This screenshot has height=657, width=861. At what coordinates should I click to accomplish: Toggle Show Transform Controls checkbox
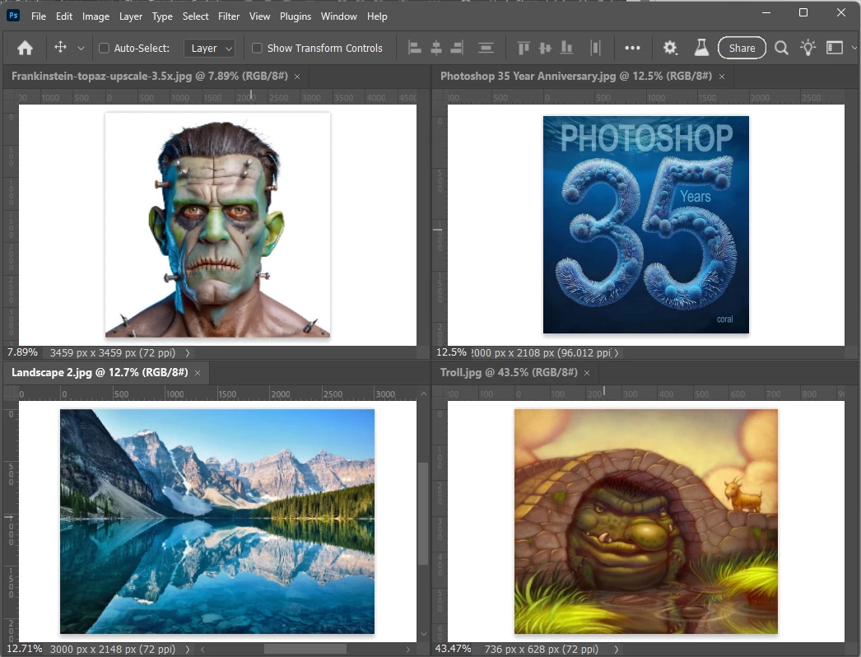pyautogui.click(x=257, y=49)
